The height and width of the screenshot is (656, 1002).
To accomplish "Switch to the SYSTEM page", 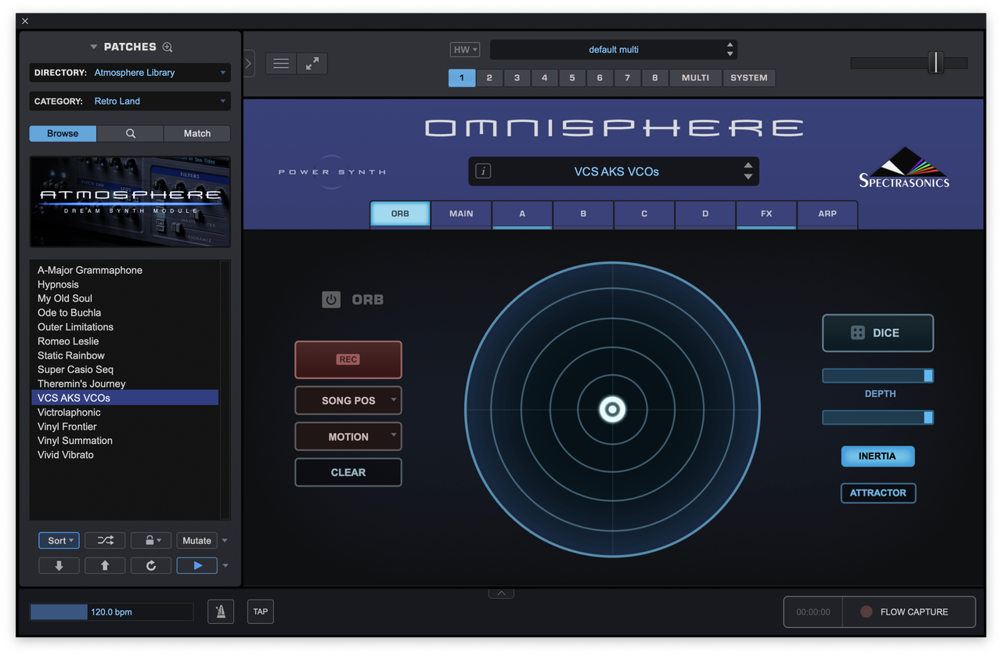I will pos(749,77).
